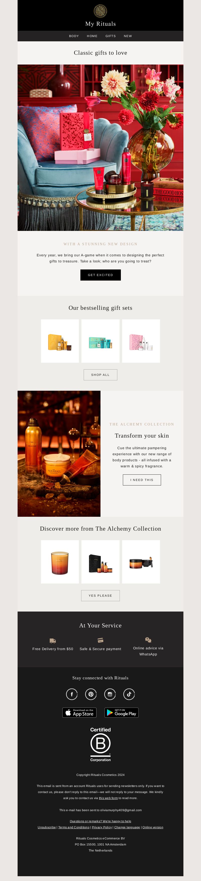Go to the NEW menu item

click(128, 36)
